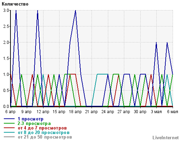Click the 'Количество' chart title
The image size is (181, 141).
pos(15,4)
